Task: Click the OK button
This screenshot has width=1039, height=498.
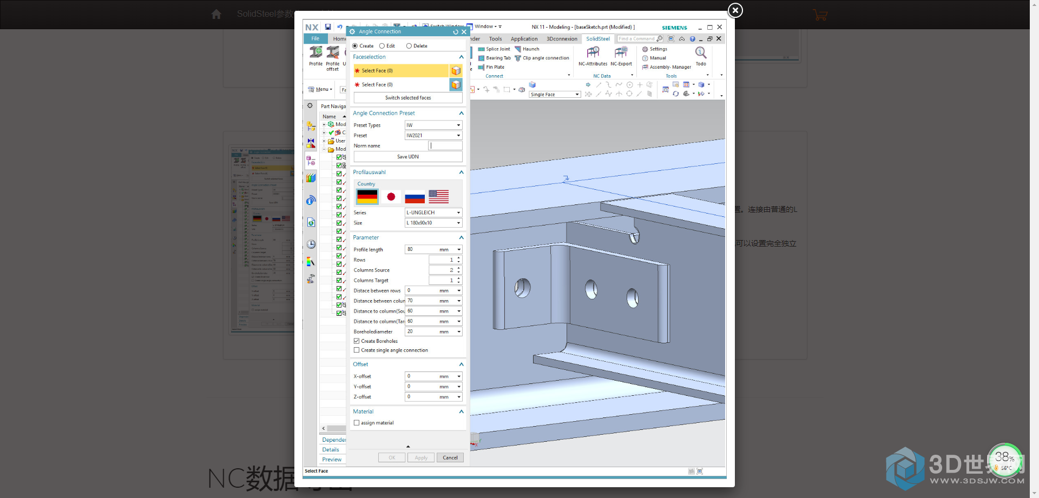Action: (x=392, y=458)
